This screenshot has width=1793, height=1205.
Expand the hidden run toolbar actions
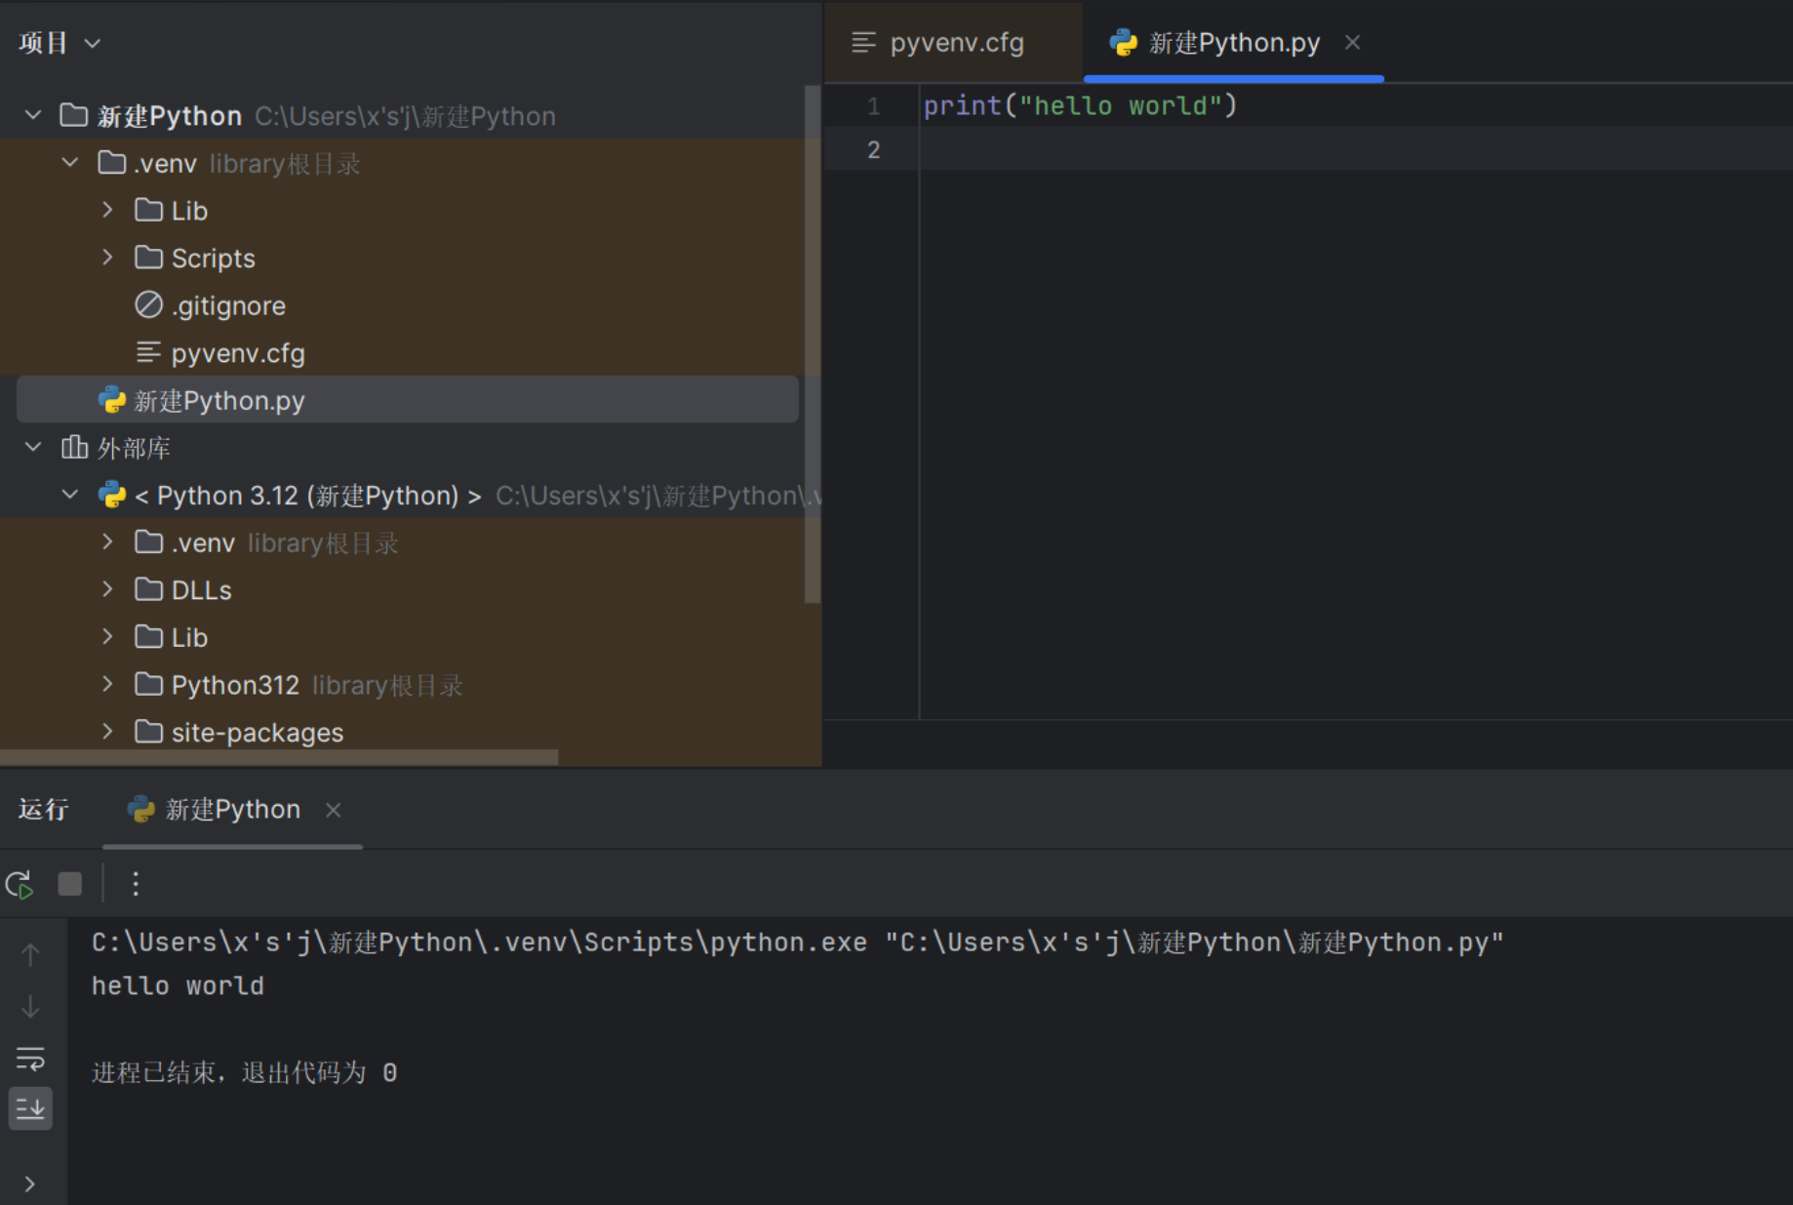30,1184
